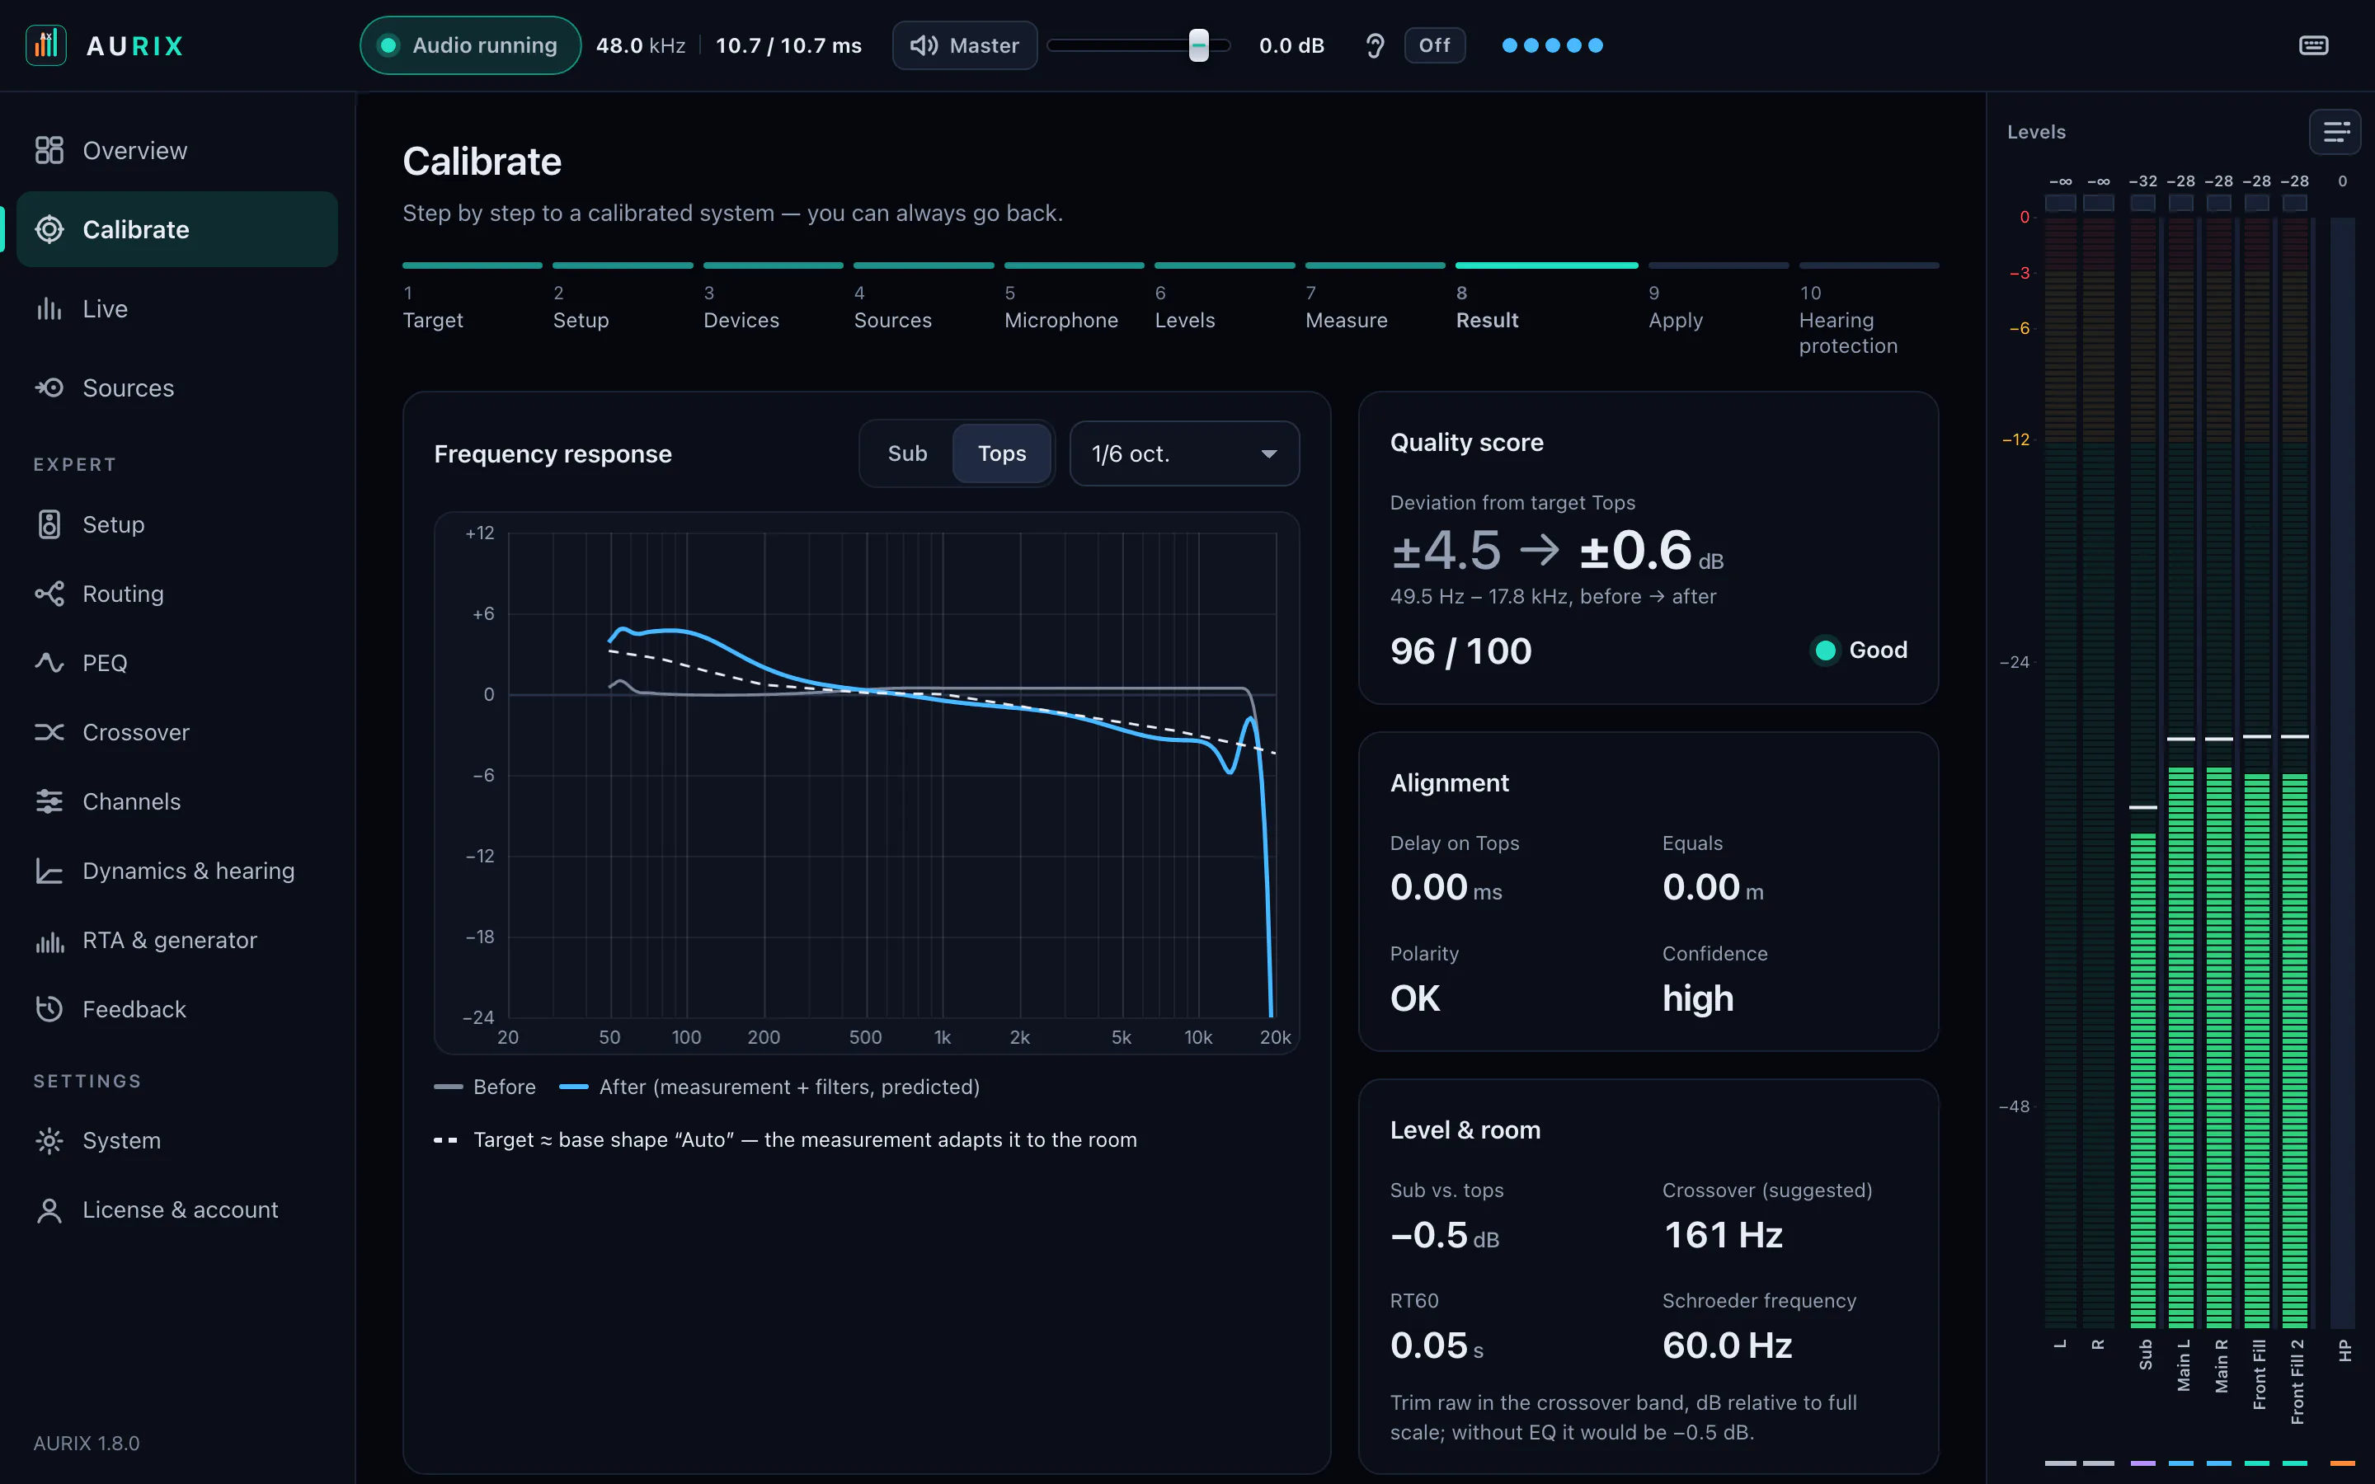Click the status dots indicator in top bar
Viewport: 2375px width, 1484px height.
coord(1552,45)
